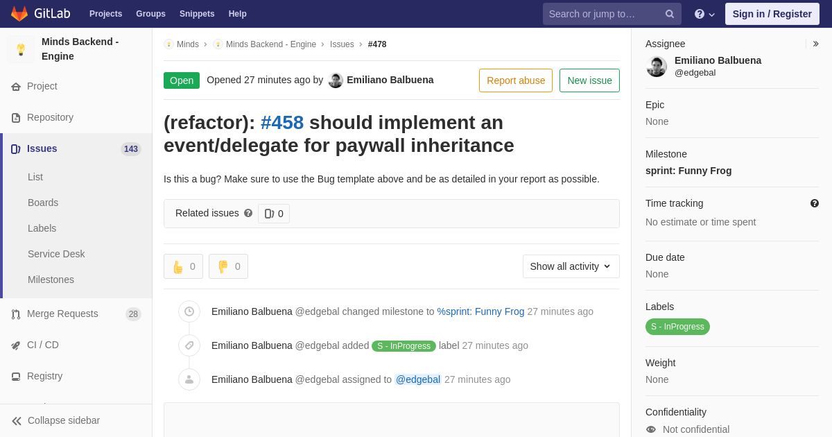Viewport: 832px width, 437px height.
Task: Click the user icon on assigned activity
Action: pos(189,379)
